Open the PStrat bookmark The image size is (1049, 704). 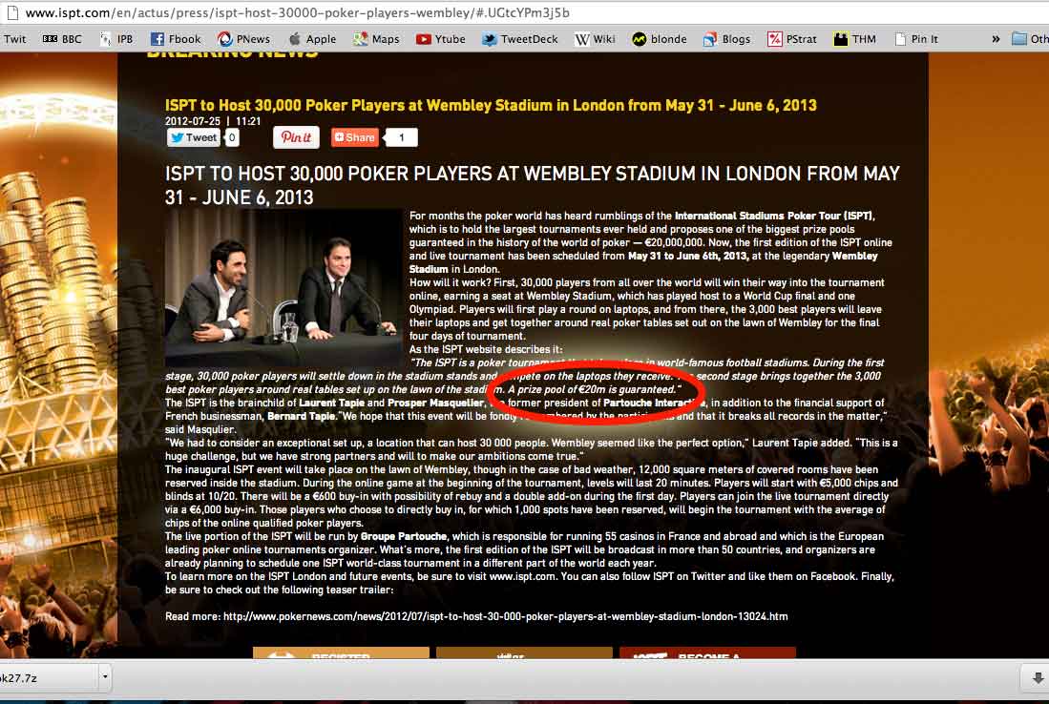click(793, 39)
